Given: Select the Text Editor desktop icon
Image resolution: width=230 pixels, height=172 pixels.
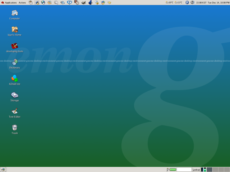Looking at the screenshot, I should click(x=14, y=113).
